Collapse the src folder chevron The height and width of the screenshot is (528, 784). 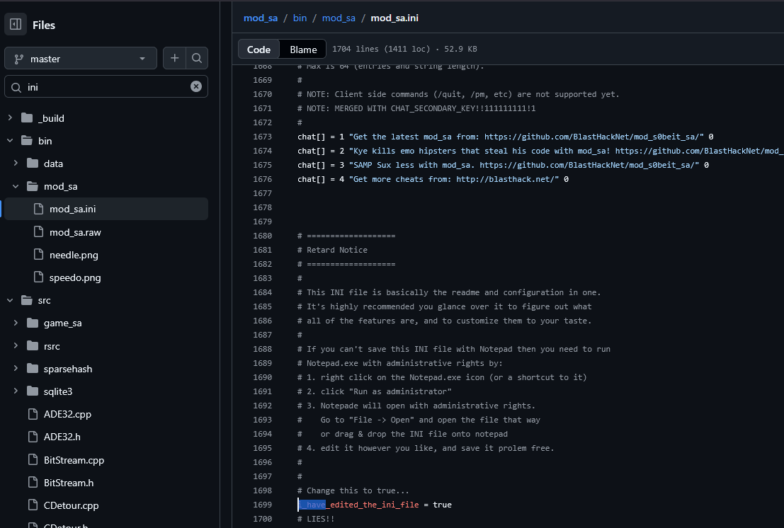(x=10, y=300)
